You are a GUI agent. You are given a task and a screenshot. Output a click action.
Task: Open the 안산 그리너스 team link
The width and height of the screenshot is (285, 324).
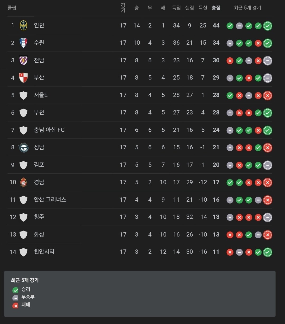(x=50, y=200)
